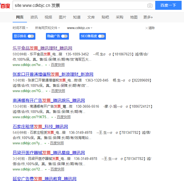Screen dimensions: 184x181
Task: Open the www.cdkbjc.cn site filter dropdown
Action: tap(79, 28)
